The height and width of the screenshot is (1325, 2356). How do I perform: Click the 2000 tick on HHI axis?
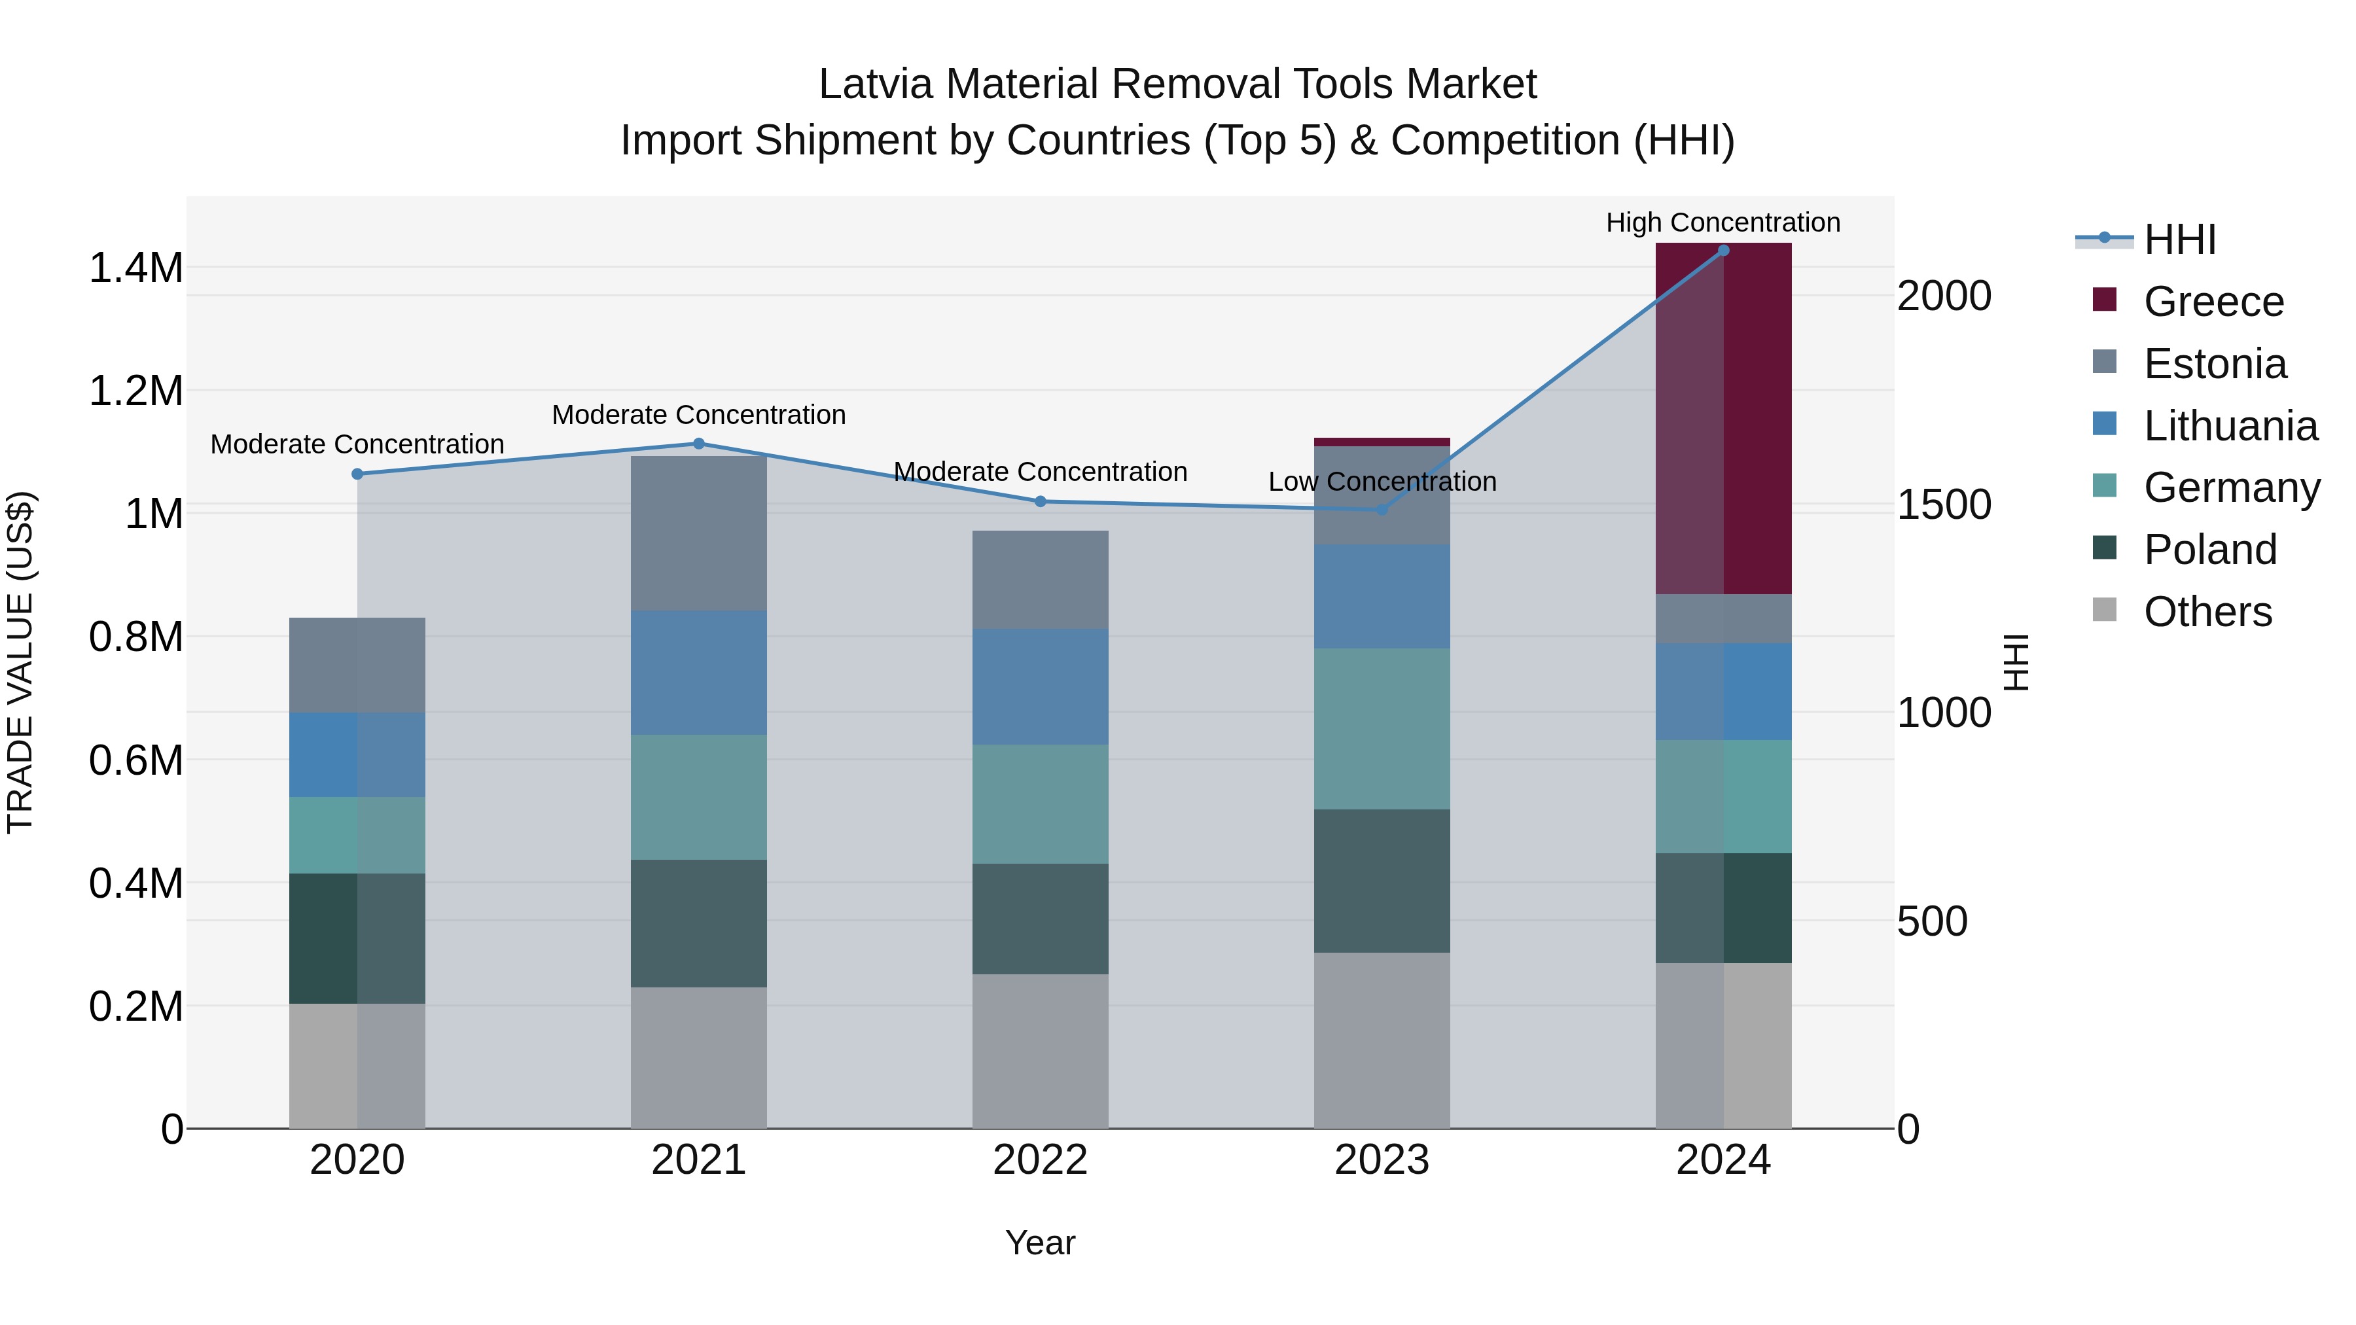1944,295
